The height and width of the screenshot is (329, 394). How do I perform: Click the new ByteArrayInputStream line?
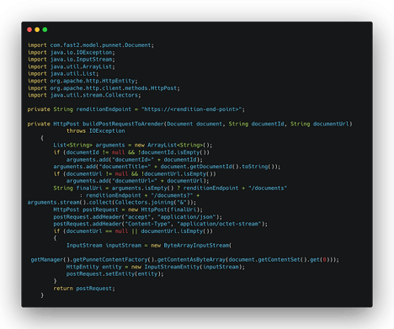click(x=149, y=246)
